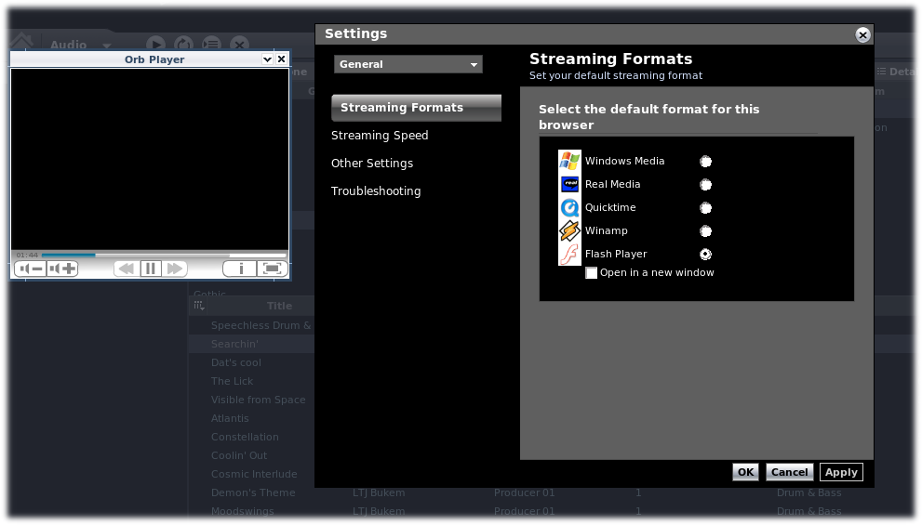922x525 pixels.
Task: Collapse Orb Player using the chevron button
Action: pos(267,59)
